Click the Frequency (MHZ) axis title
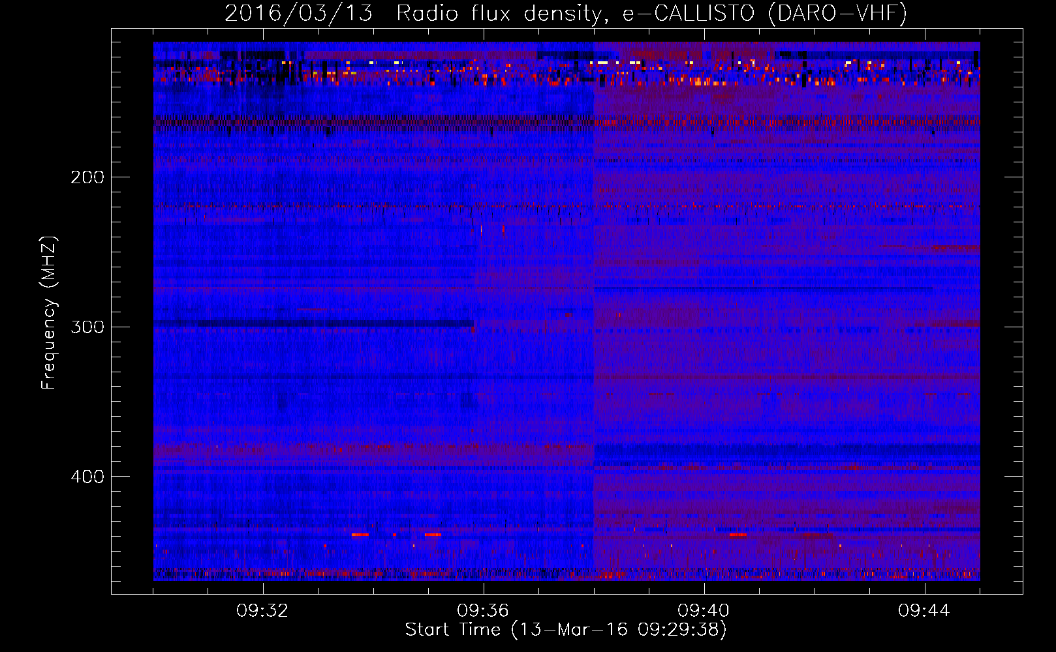The width and height of the screenshot is (1056, 652). [49, 313]
